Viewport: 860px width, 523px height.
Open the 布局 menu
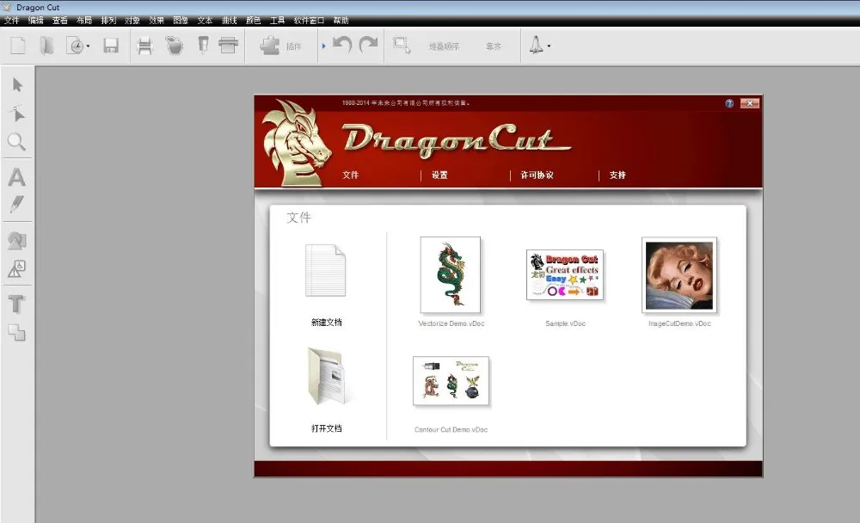tap(84, 21)
